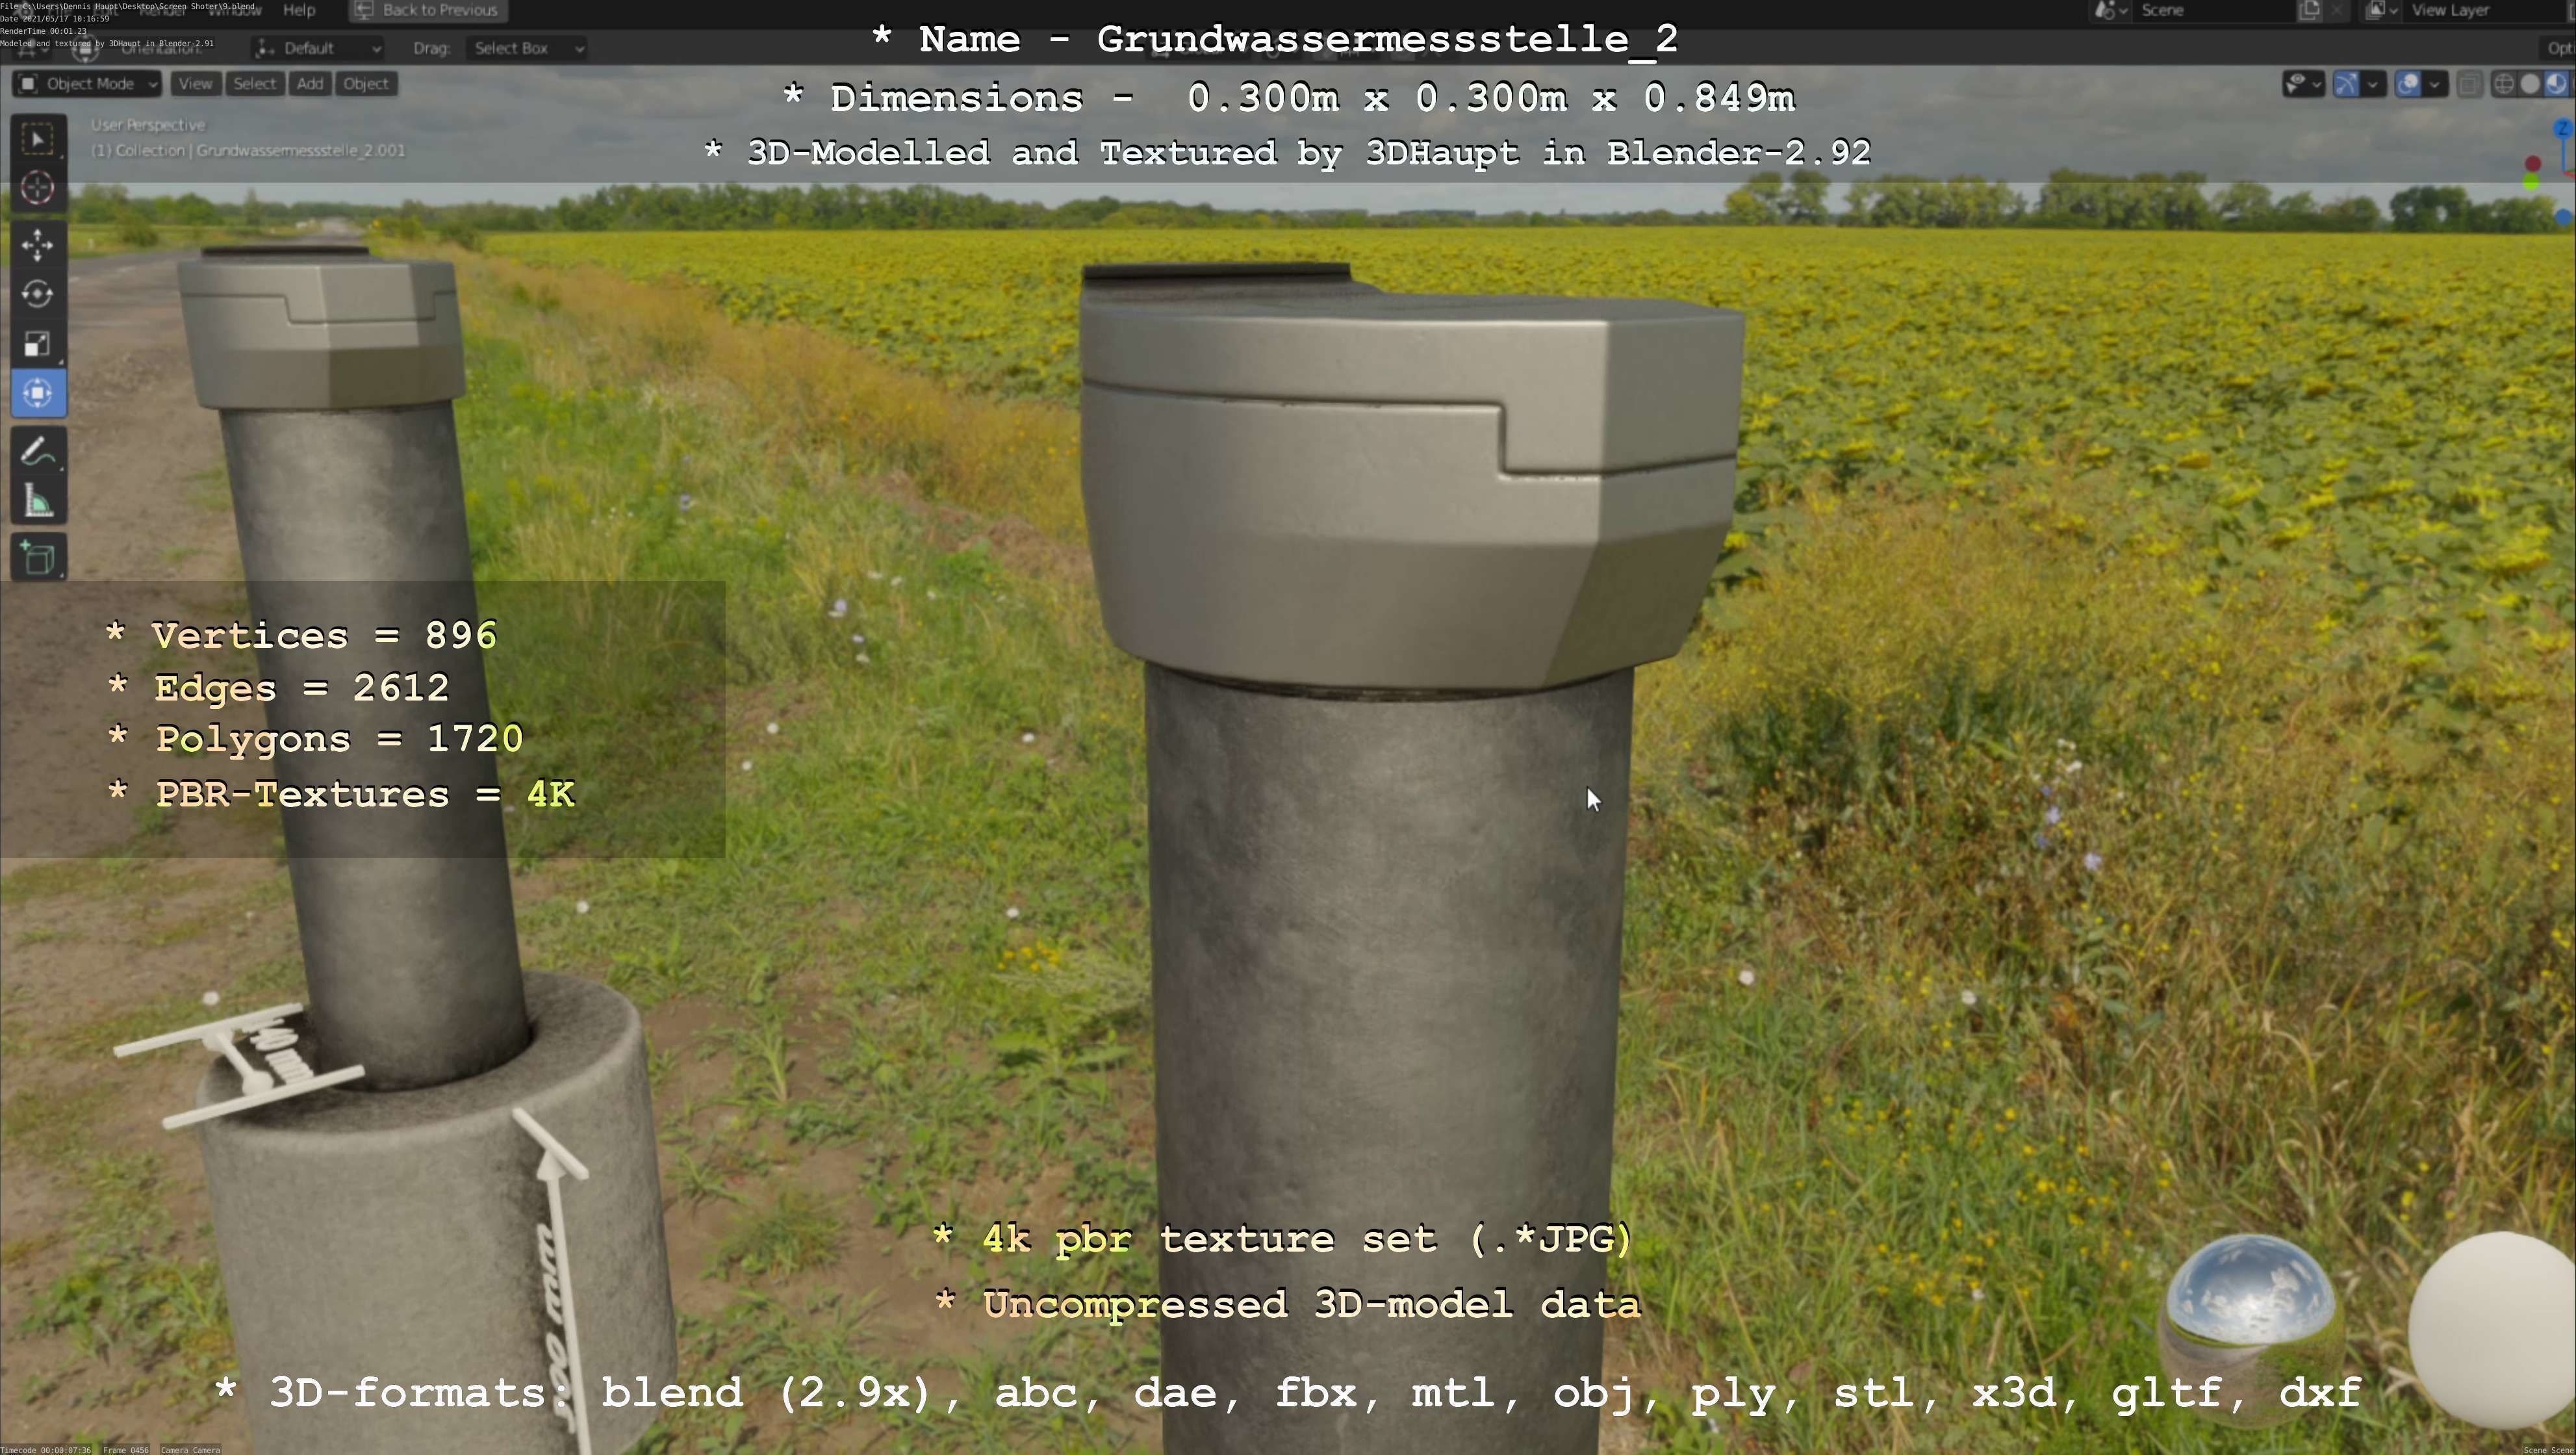
Task: Activate the 3D Cursor tool
Action: click(38, 188)
